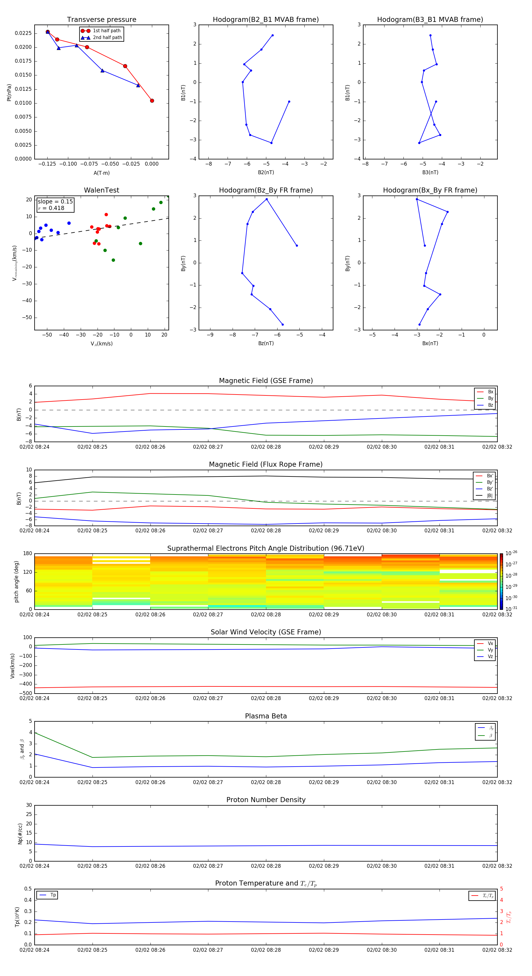Click the "B3(nT)" x-axis label
The image size is (532, 976).
coord(430,172)
